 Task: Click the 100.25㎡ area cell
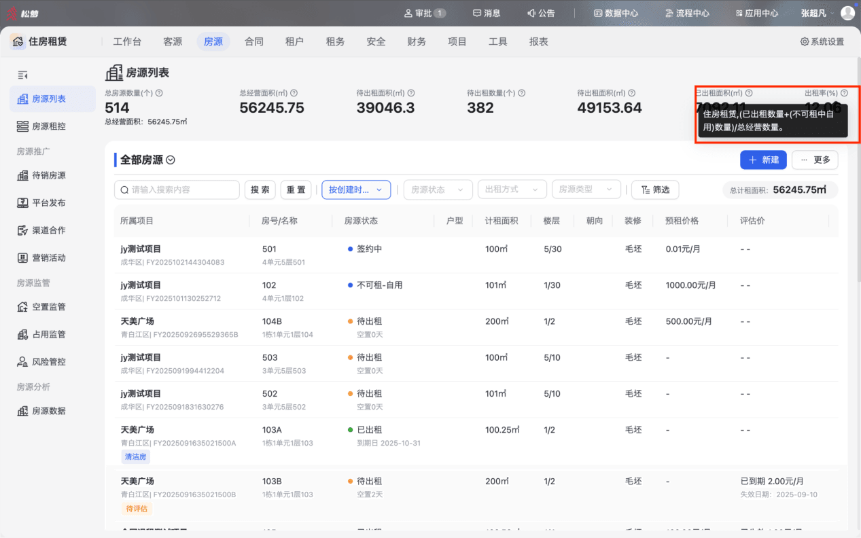tap(502, 429)
